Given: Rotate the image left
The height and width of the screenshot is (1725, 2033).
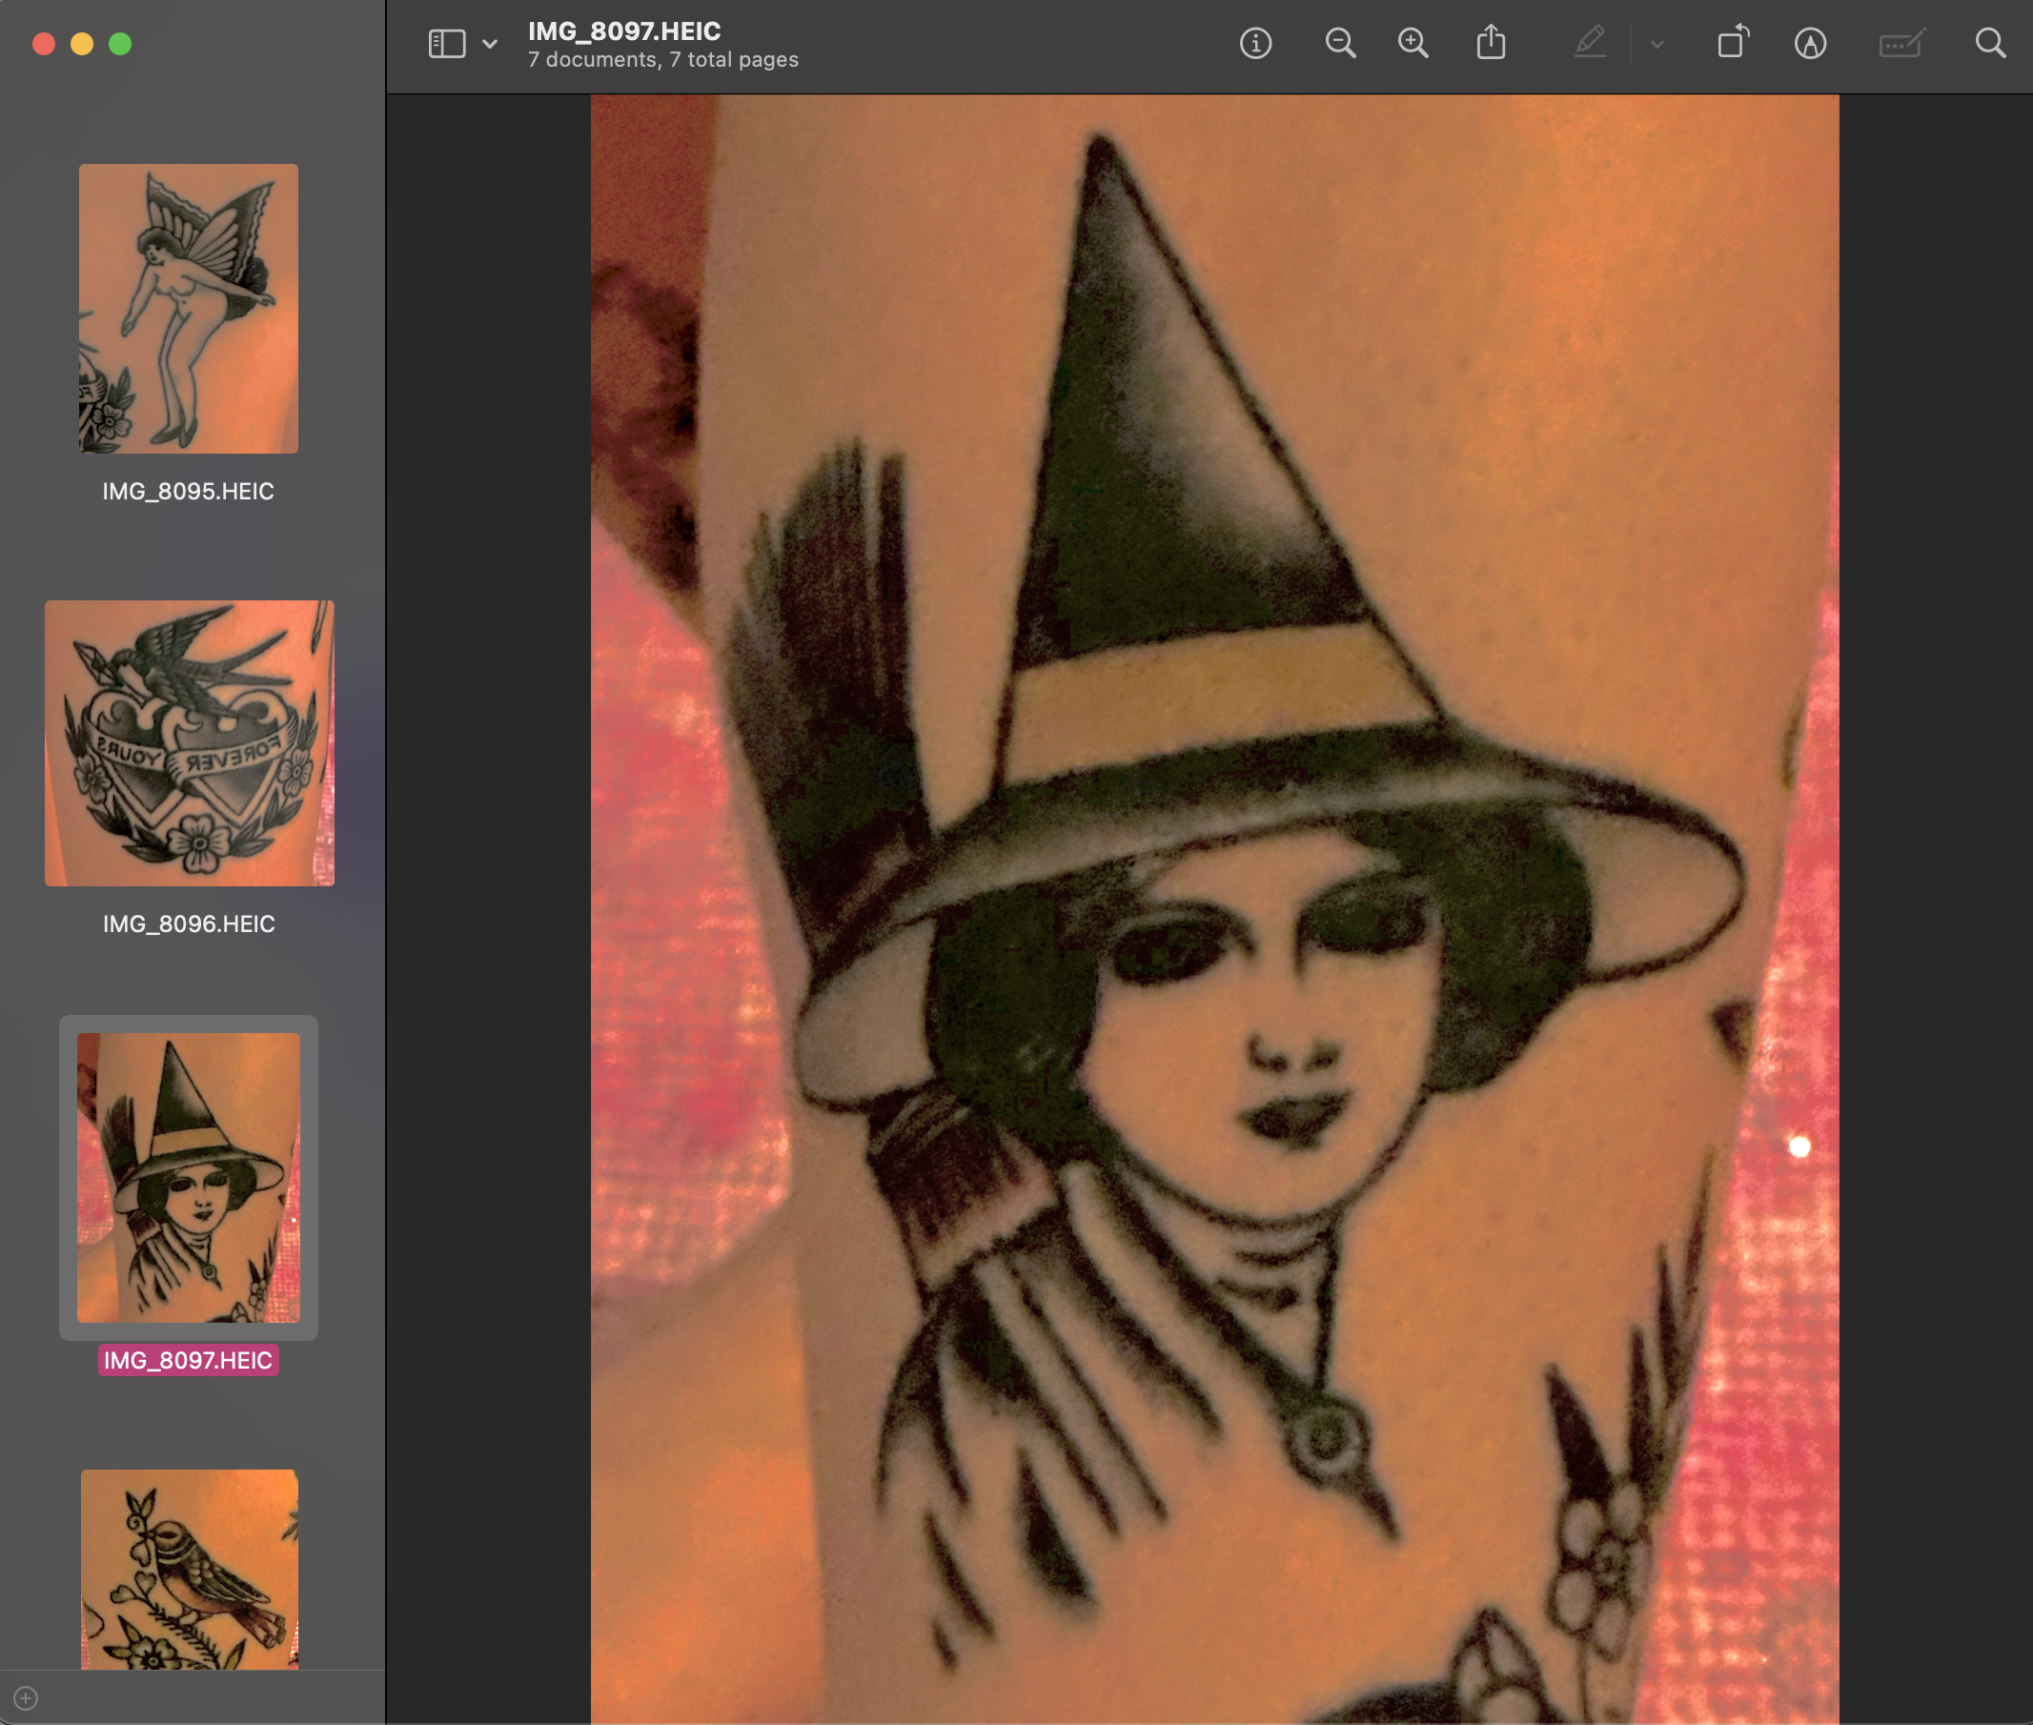Looking at the screenshot, I should 1733,42.
